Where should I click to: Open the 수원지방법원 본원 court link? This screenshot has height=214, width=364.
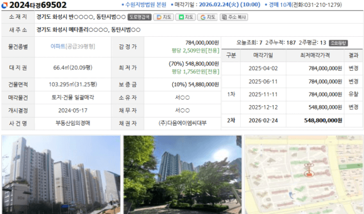click(x=146, y=5)
